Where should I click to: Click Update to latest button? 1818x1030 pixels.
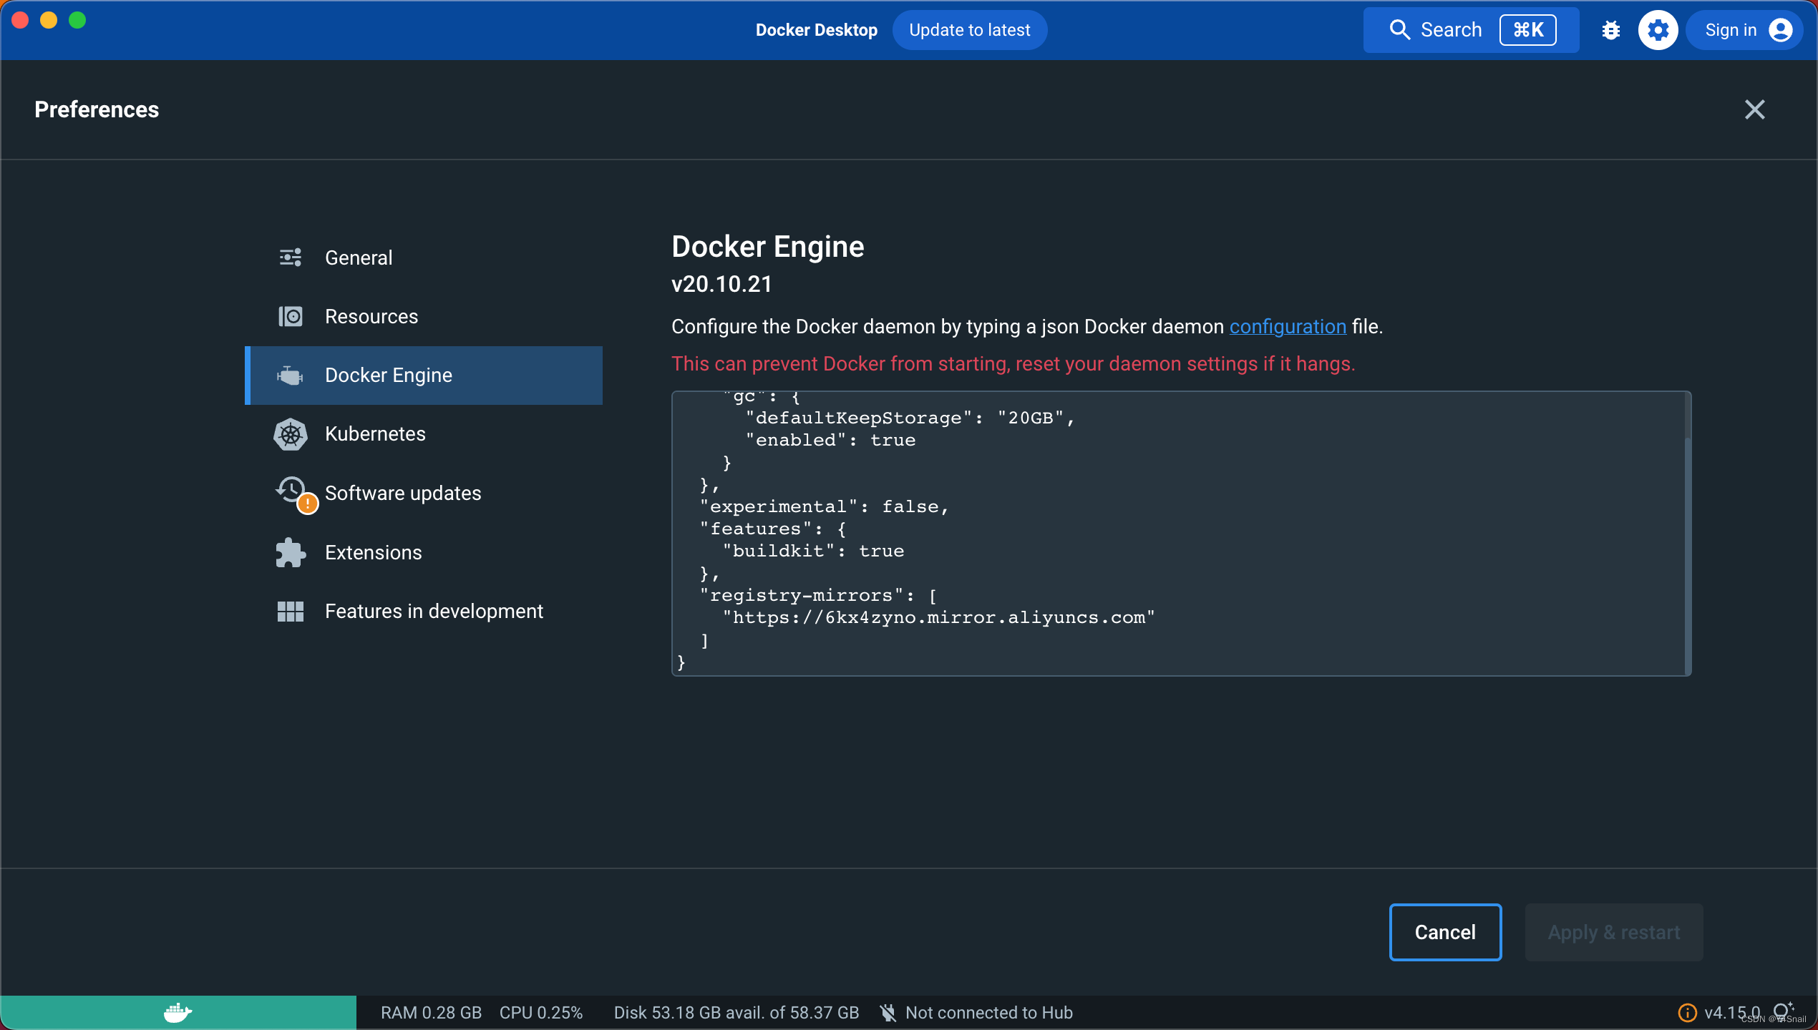tap(969, 30)
